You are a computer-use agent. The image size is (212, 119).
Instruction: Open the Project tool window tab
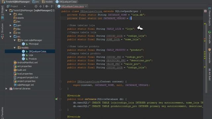[2, 13]
